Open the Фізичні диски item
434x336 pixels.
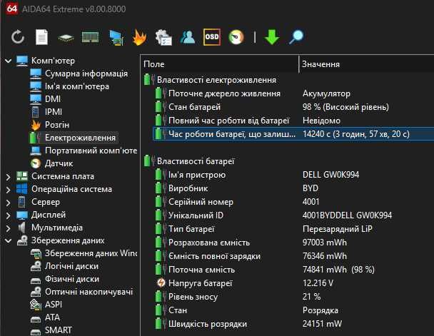(72, 279)
